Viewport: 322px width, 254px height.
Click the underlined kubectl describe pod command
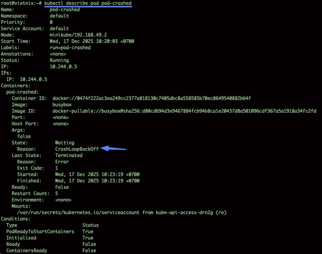click(88, 3)
